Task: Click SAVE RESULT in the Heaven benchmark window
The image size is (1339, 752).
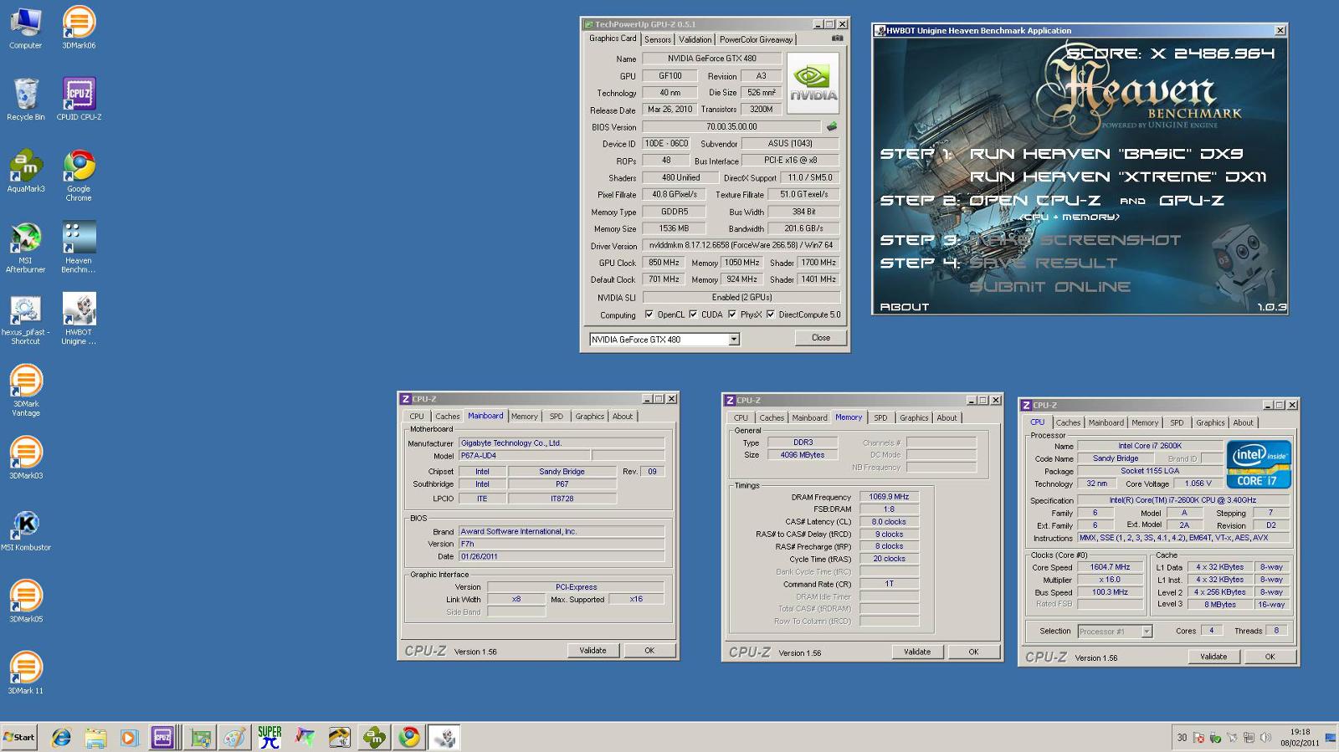Action: click(1043, 263)
